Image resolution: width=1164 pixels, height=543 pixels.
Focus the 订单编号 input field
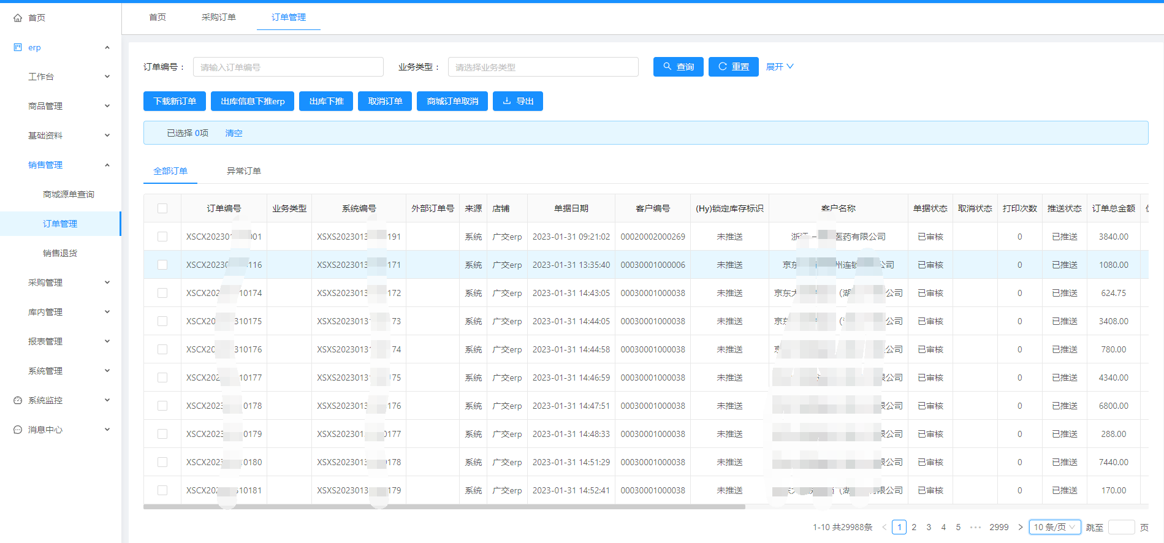click(x=288, y=67)
